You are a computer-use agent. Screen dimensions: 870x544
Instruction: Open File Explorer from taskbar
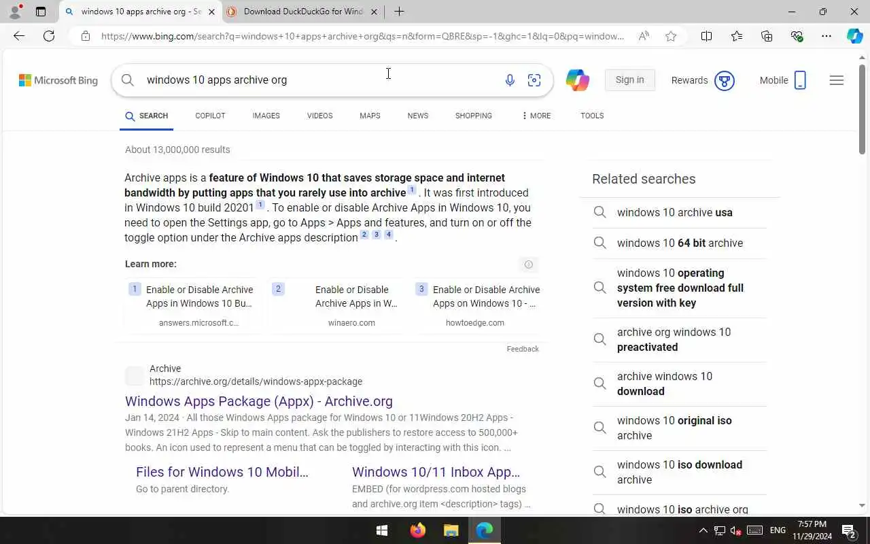pos(451,530)
